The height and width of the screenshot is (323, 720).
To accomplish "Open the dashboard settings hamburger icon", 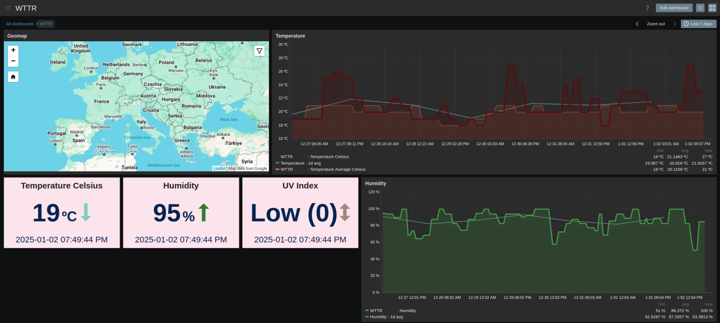I will [x=700, y=8].
